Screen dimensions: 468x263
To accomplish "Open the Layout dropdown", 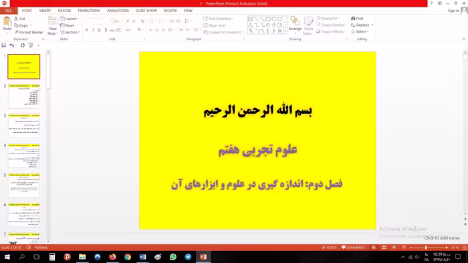I will coord(70,19).
